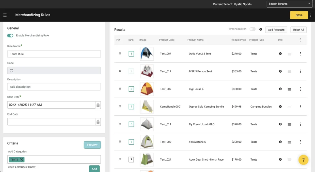Image resolution: width=315 pixels, height=172 pixels.
Task: Disable the Enable Merchandizing Rule toggle
Action: click(10, 36)
